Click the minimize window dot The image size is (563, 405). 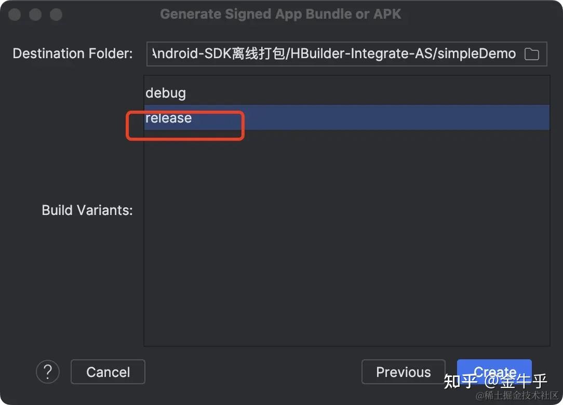[35, 15]
